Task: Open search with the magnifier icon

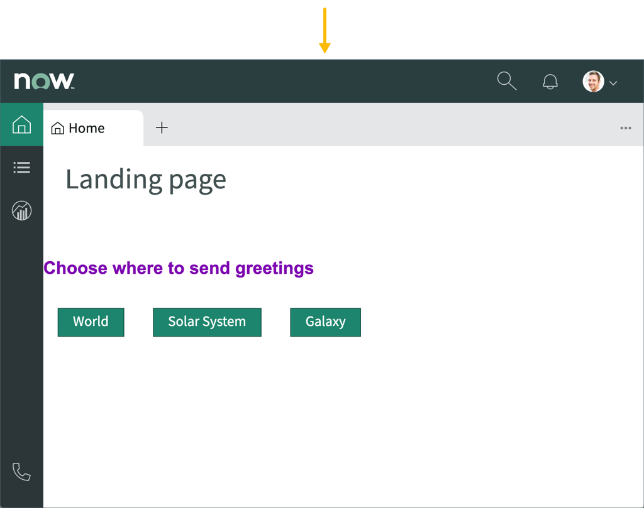Action: [x=506, y=81]
